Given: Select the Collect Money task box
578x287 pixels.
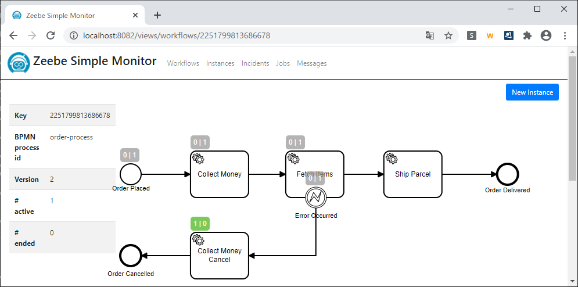Looking at the screenshot, I should coord(220,174).
